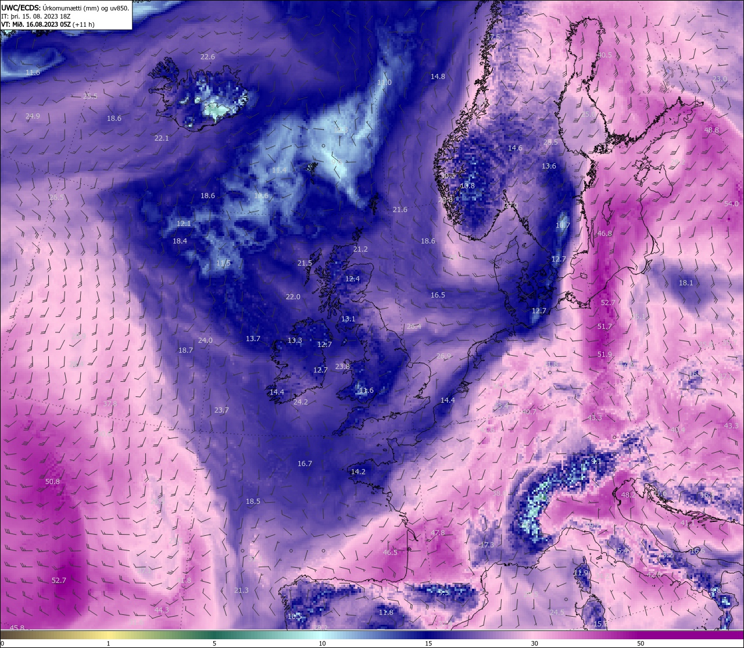Click the 12.4 value over Scotland
Image resolution: width=744 pixels, height=648 pixels.
[352, 280]
